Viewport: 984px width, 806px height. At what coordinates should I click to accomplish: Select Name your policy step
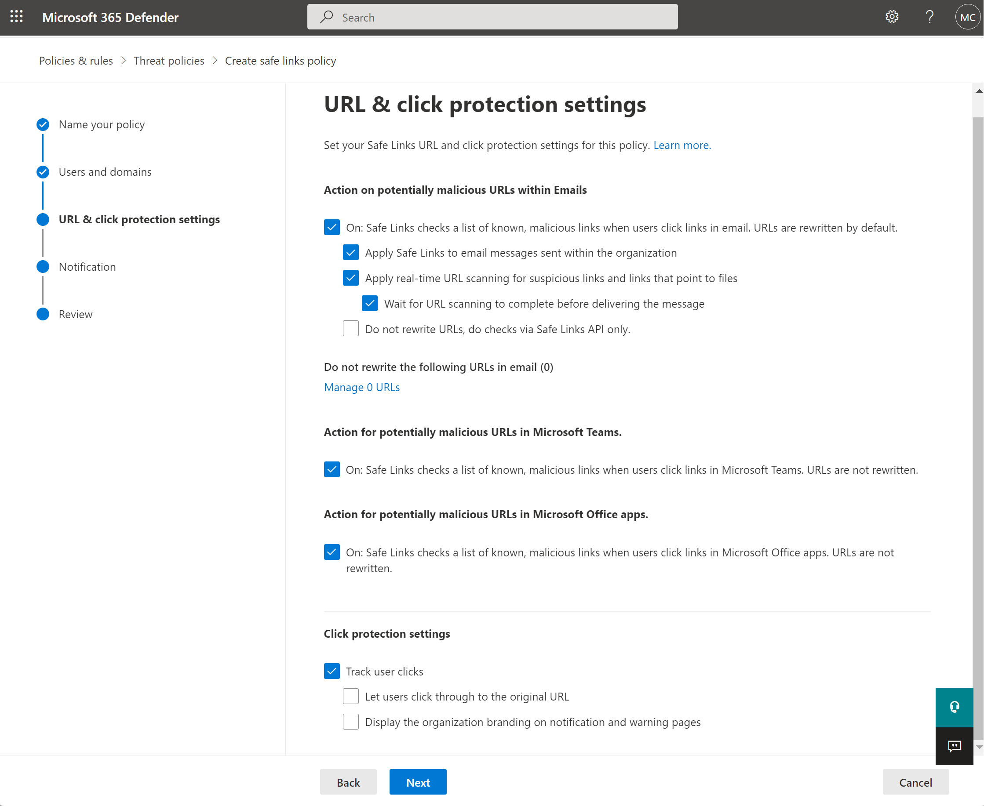point(102,124)
